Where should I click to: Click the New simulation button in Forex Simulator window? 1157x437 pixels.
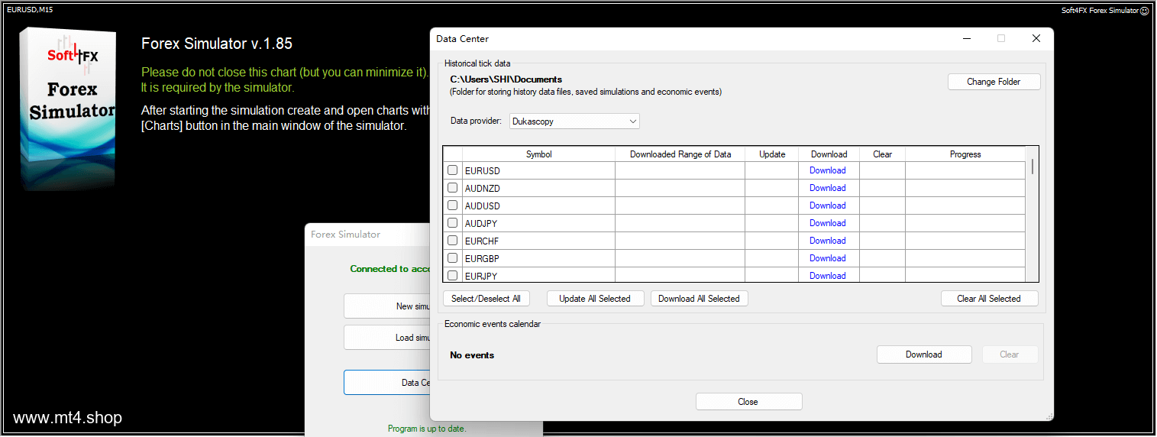[387, 306]
